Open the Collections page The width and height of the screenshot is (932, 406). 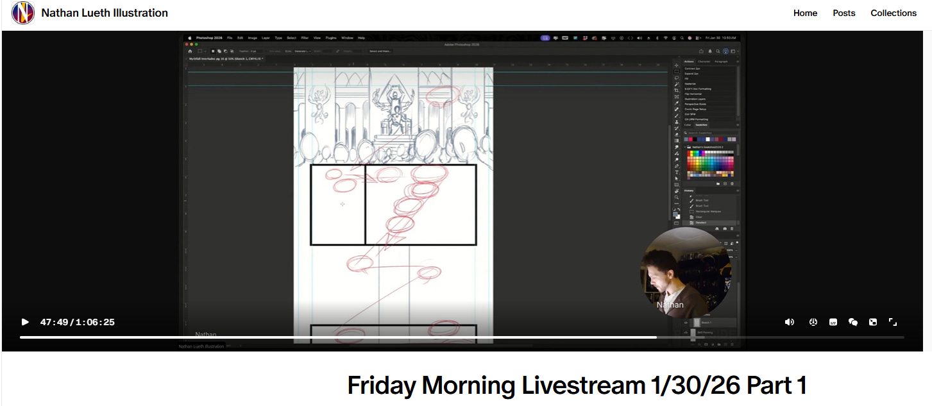click(x=894, y=13)
